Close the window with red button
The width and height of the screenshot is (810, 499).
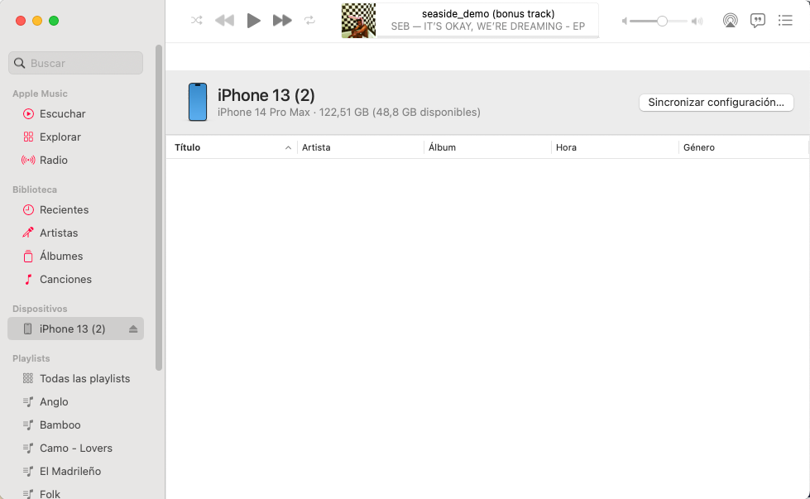click(21, 21)
